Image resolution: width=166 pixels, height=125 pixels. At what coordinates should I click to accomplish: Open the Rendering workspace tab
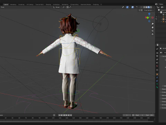click(x=65, y=5)
